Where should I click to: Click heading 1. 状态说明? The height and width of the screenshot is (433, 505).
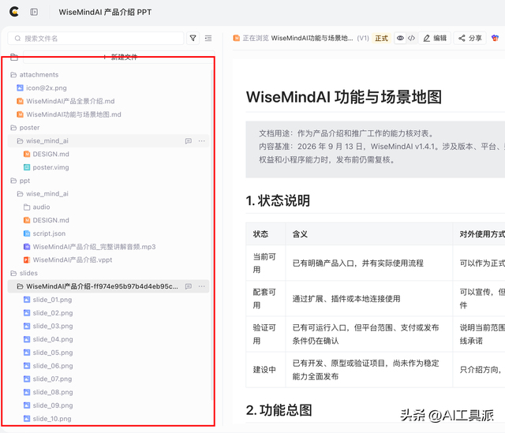(x=278, y=200)
